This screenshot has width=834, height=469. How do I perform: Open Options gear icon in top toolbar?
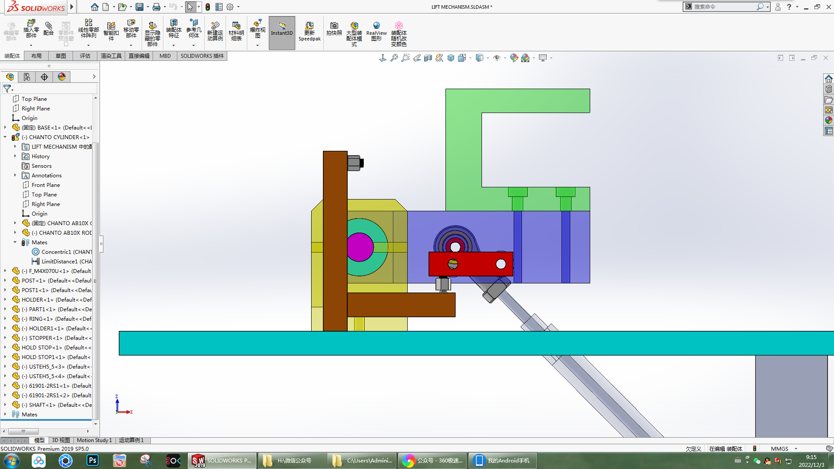230,7
